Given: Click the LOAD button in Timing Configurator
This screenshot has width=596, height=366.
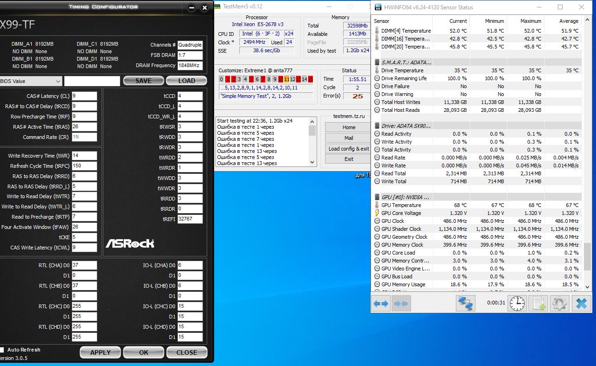Looking at the screenshot, I should pos(187,81).
